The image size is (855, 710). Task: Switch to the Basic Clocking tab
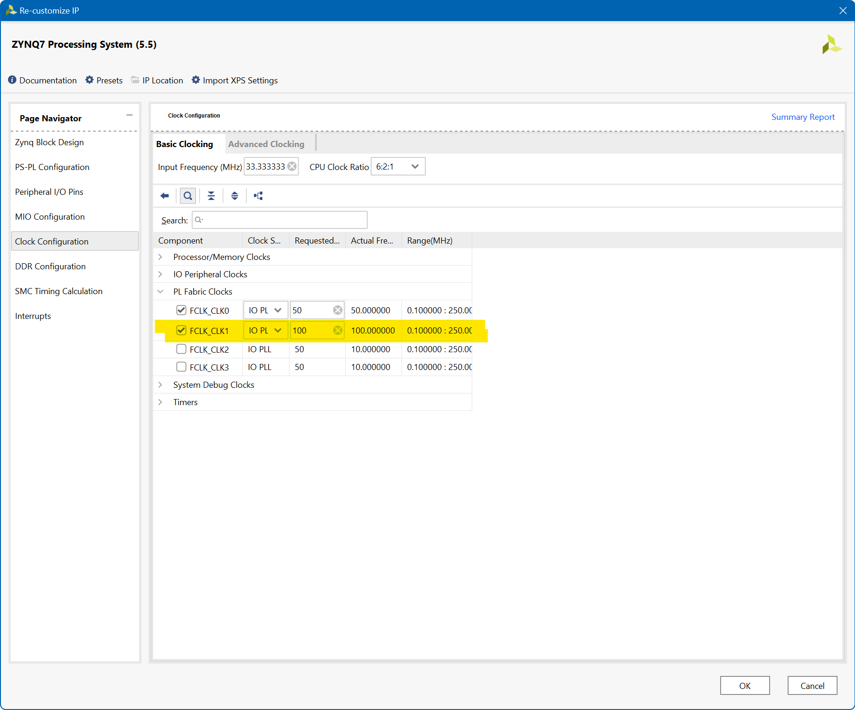pyautogui.click(x=185, y=144)
